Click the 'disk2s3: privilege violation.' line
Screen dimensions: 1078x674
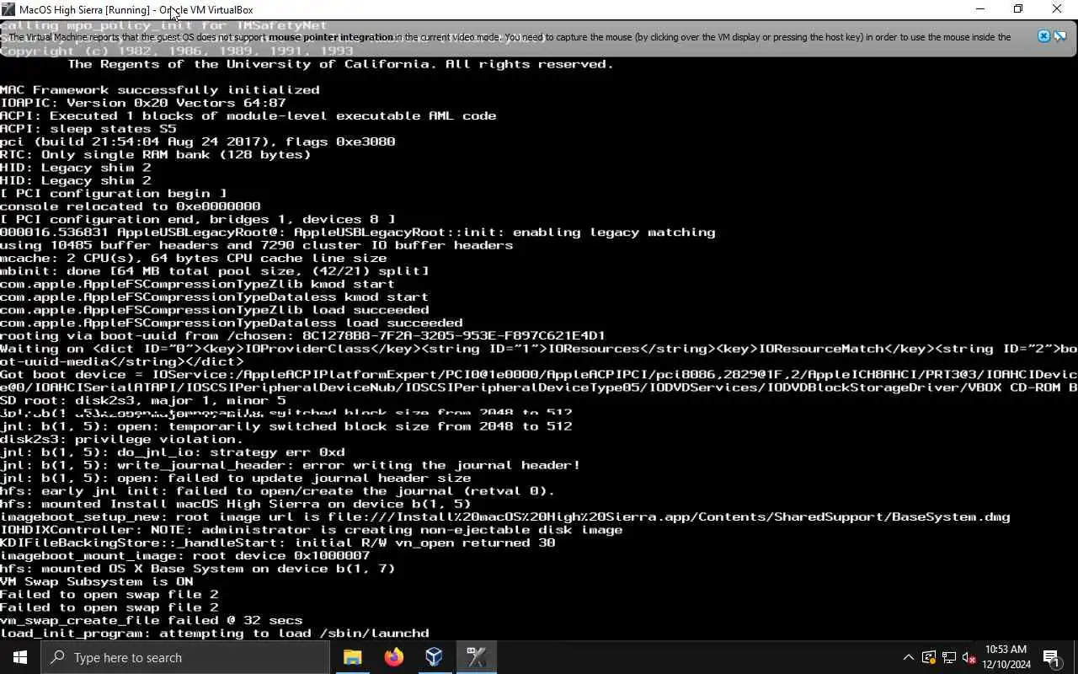(x=121, y=440)
